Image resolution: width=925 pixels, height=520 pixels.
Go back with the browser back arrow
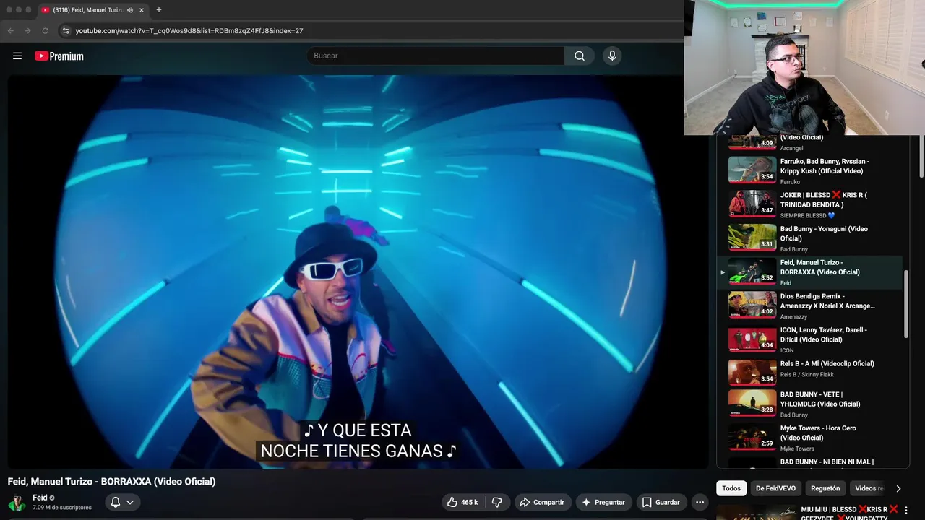[x=10, y=31]
